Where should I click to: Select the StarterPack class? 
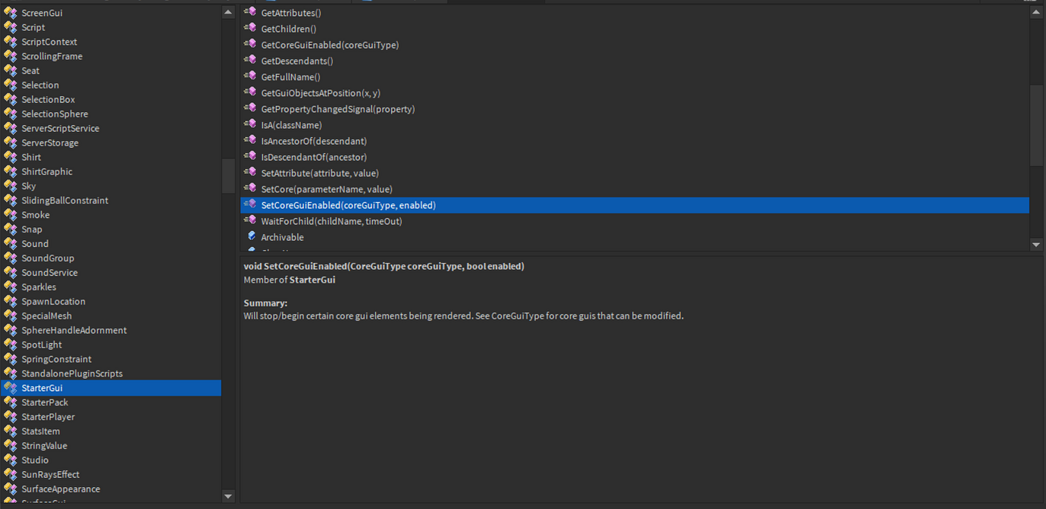tap(47, 402)
